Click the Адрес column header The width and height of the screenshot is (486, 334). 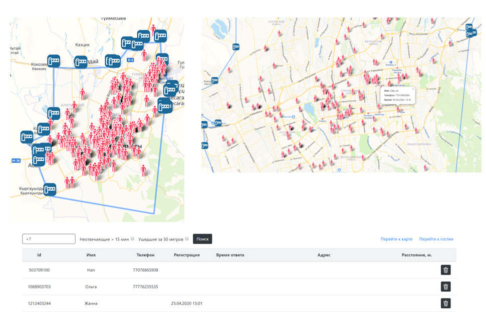pyautogui.click(x=324, y=255)
